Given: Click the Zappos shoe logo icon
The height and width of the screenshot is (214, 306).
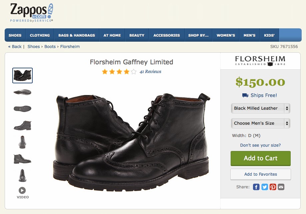Looking at the screenshot, I should tap(49, 9).
